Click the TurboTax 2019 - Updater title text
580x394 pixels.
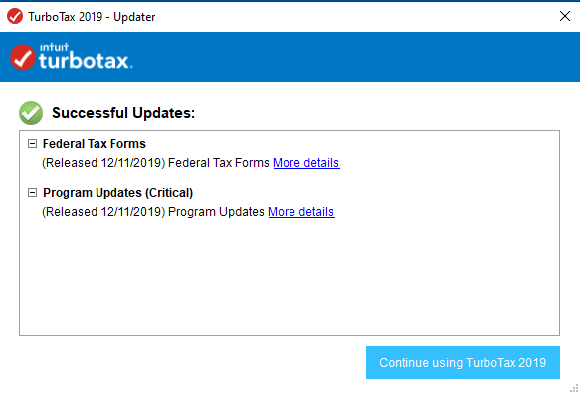[92, 17]
